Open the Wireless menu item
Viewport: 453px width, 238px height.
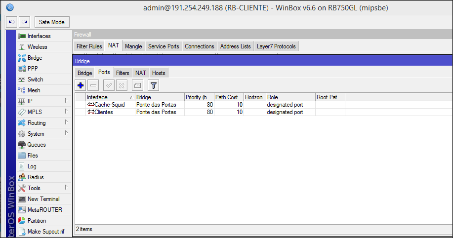pos(44,47)
